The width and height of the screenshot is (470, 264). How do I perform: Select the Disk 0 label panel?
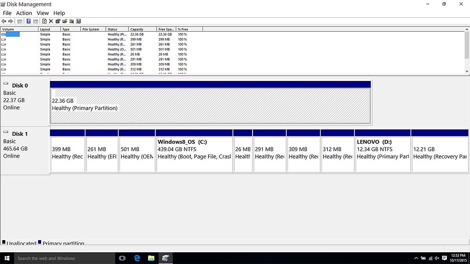point(25,102)
